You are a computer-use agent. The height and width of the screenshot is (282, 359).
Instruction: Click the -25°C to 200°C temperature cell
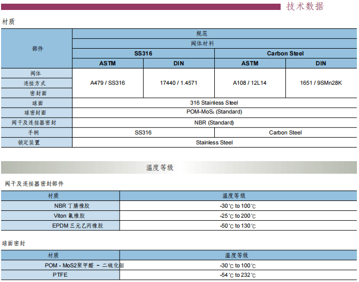coord(238,216)
